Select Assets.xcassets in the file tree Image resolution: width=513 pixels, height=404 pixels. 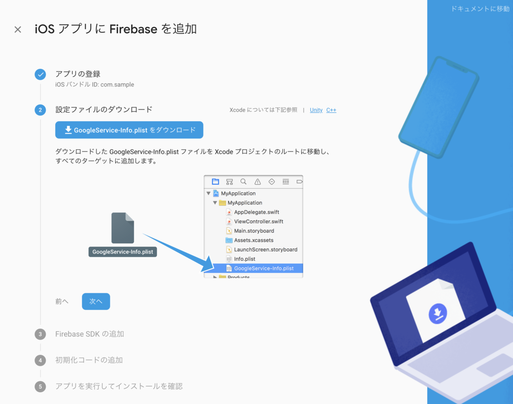(253, 240)
